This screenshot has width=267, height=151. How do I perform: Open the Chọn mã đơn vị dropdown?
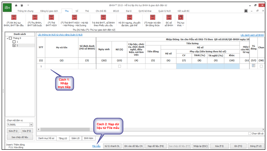click(x=31, y=125)
